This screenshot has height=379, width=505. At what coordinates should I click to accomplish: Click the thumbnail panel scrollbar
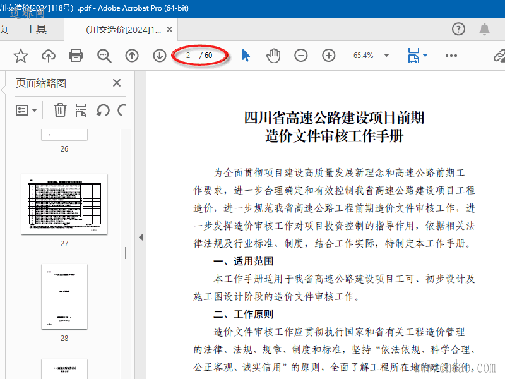coord(125,253)
